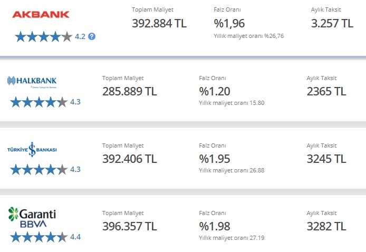Open the Akbank rating help icon
Screen dimensions: 366x252
pyautogui.click(x=92, y=36)
